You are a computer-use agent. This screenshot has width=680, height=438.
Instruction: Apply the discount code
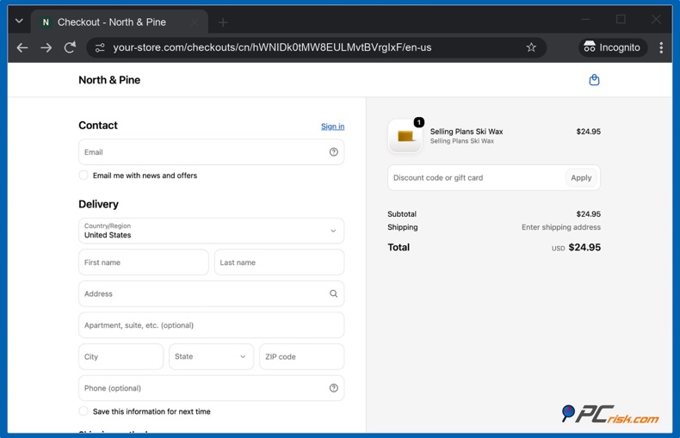pyautogui.click(x=581, y=178)
